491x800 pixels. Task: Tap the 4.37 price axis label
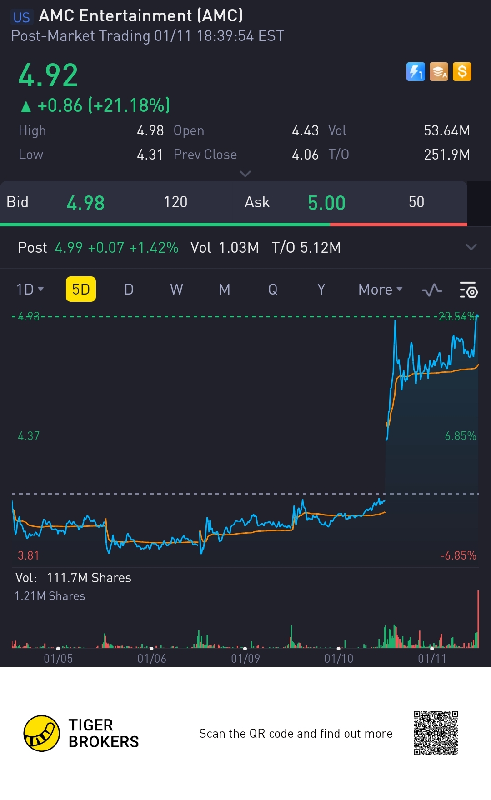click(x=29, y=436)
